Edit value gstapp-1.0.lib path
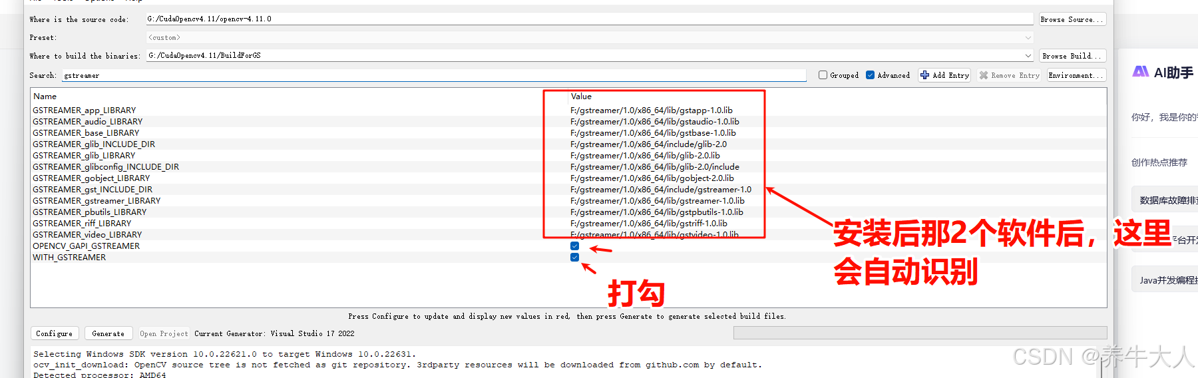Screen dimensions: 1198x378 pos(652,110)
